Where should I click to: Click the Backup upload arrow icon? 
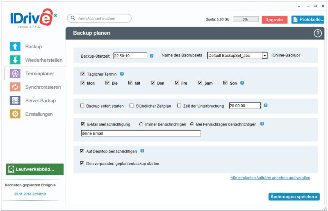(x=15, y=47)
